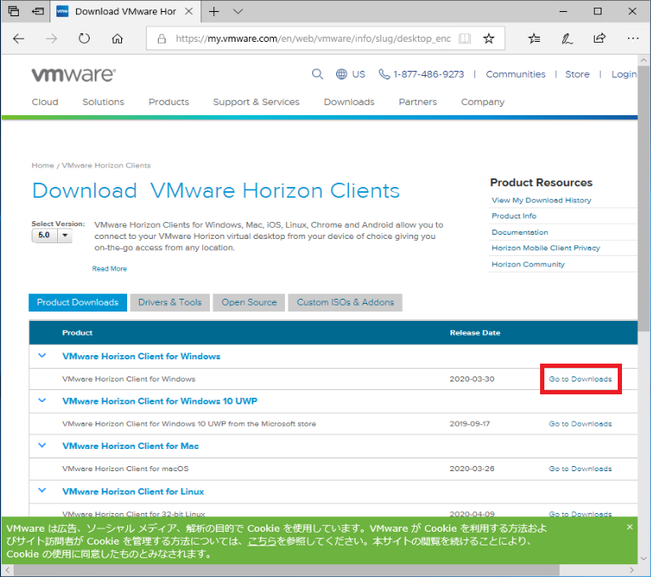Click the add notes pen icon
Image resolution: width=651 pixels, height=577 pixels.
(567, 38)
